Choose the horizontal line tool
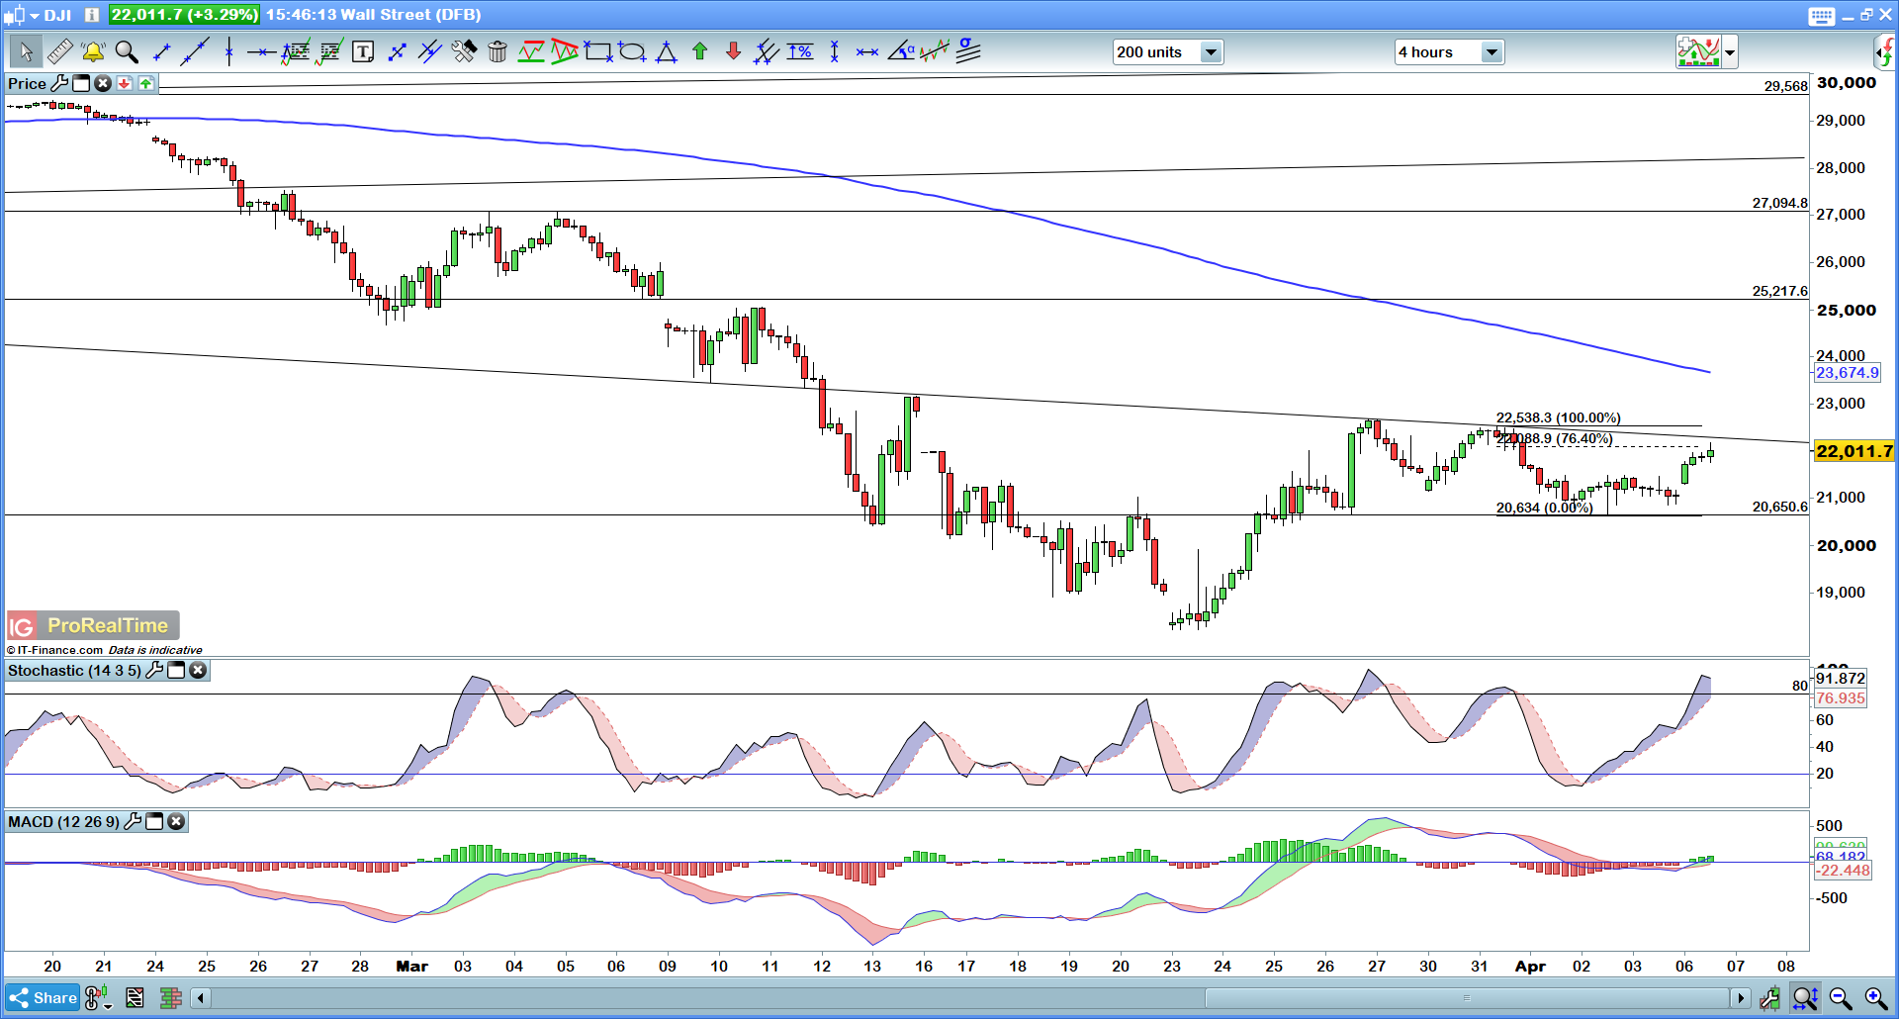 click(261, 51)
